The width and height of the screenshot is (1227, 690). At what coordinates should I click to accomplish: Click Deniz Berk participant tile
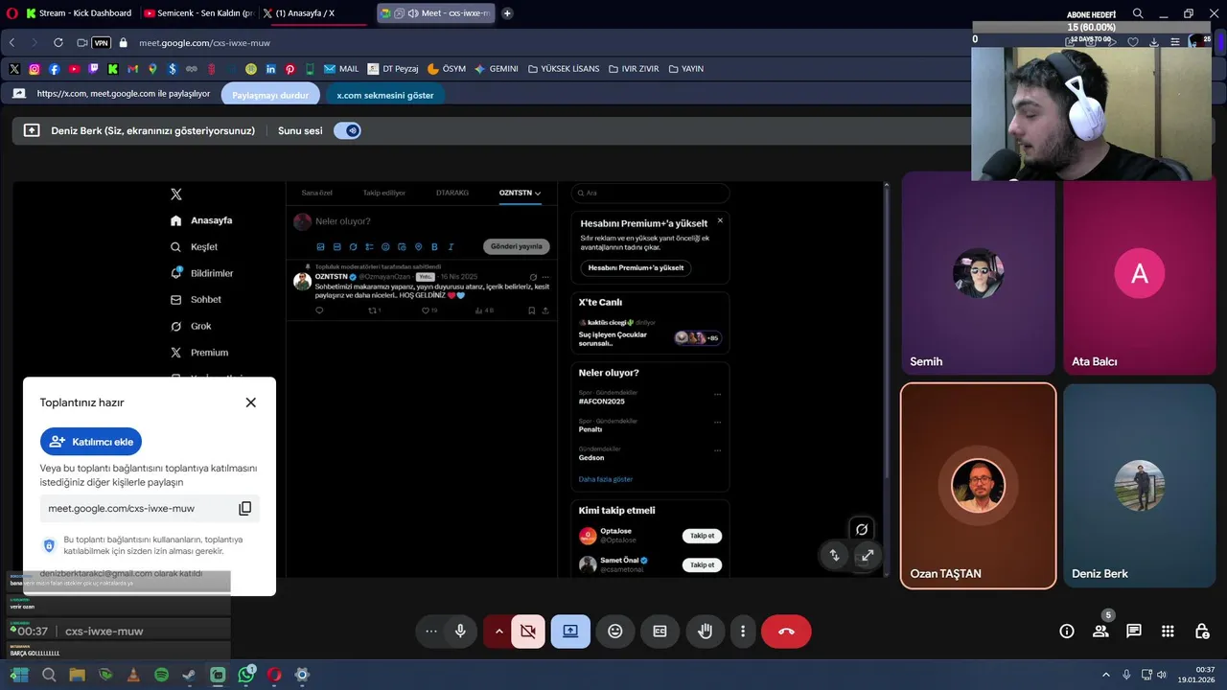(x=1139, y=486)
